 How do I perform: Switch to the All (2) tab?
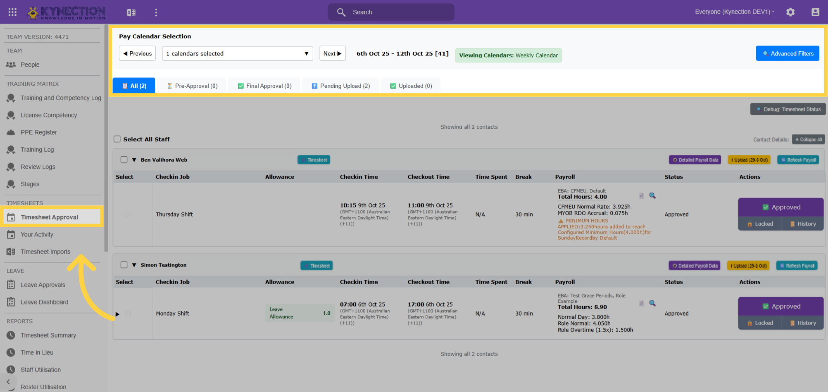[x=134, y=86]
